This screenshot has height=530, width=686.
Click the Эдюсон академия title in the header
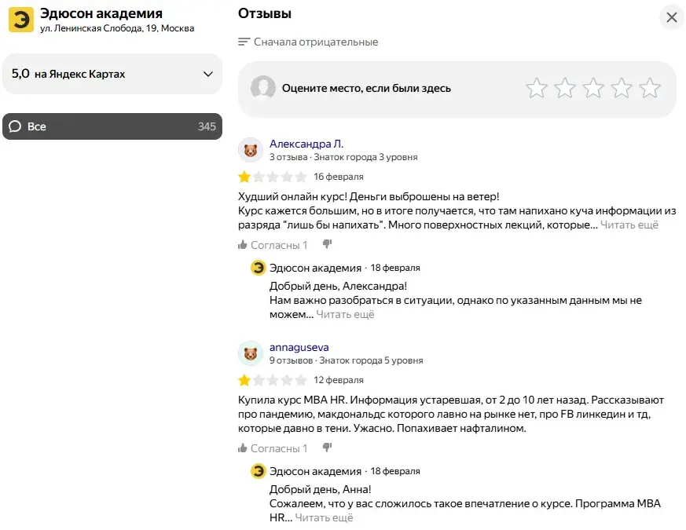point(101,13)
